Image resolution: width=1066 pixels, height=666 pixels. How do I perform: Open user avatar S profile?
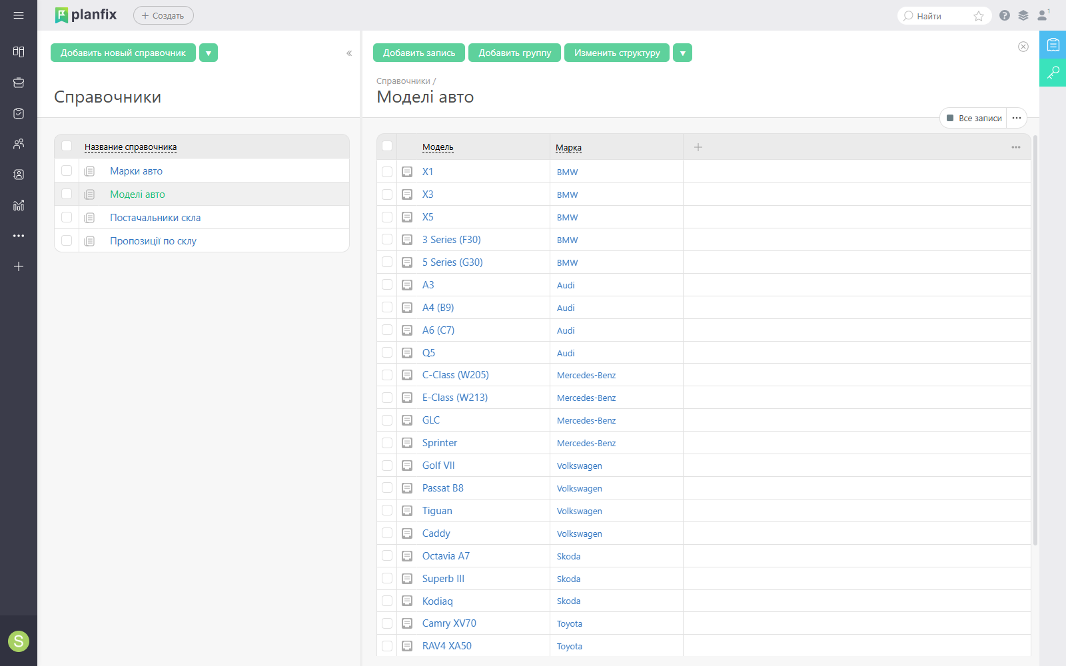click(19, 641)
